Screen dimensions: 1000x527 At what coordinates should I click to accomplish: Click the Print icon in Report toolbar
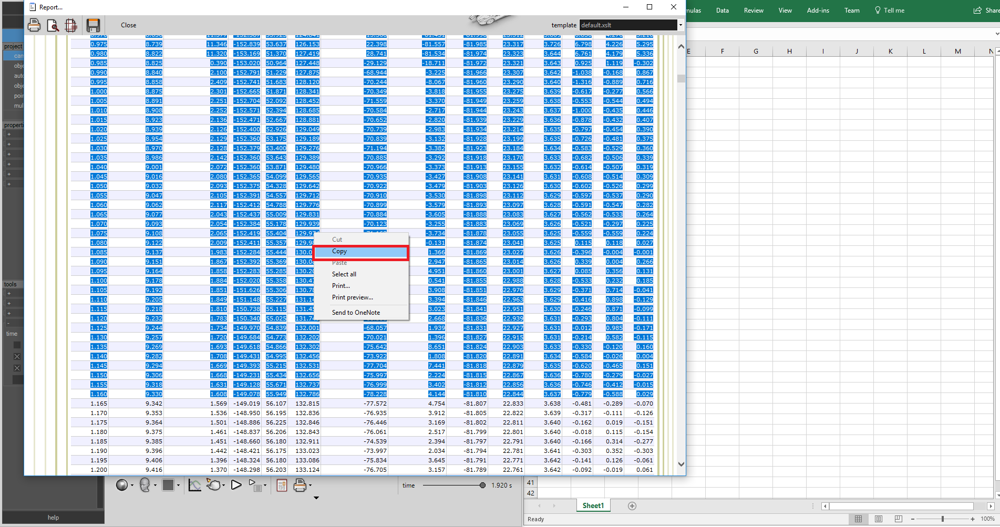pyautogui.click(x=34, y=25)
